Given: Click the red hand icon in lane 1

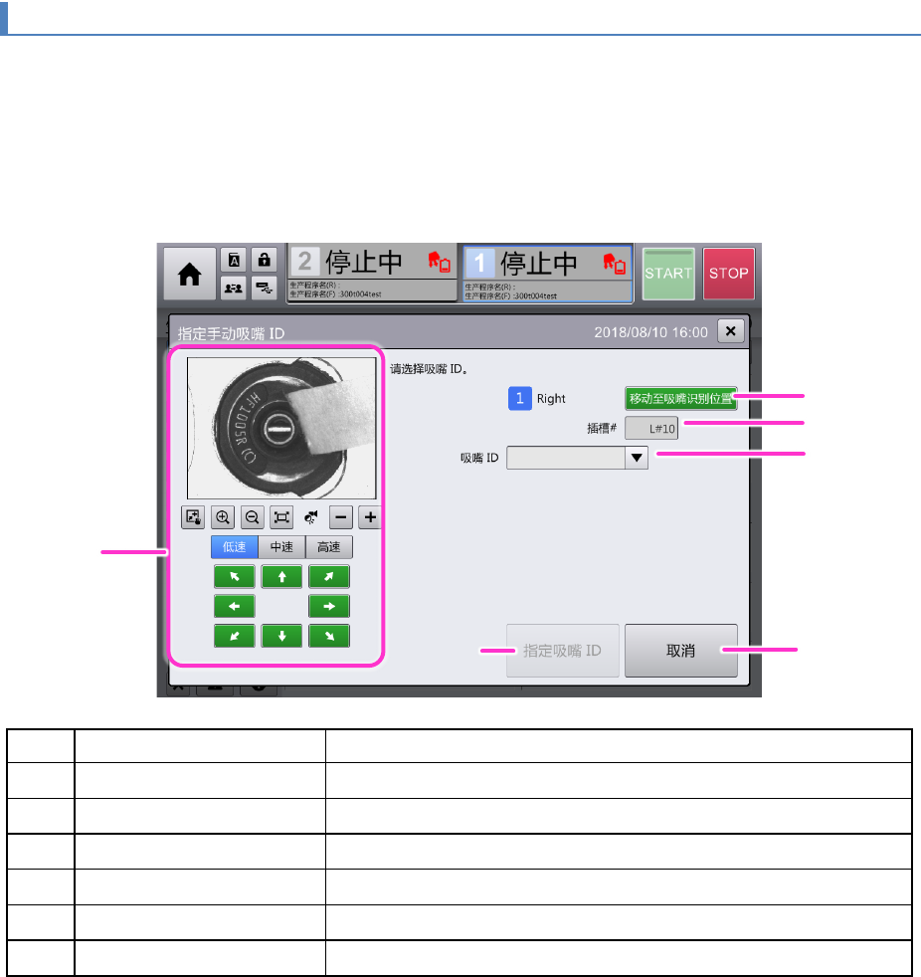Looking at the screenshot, I should point(614,263).
